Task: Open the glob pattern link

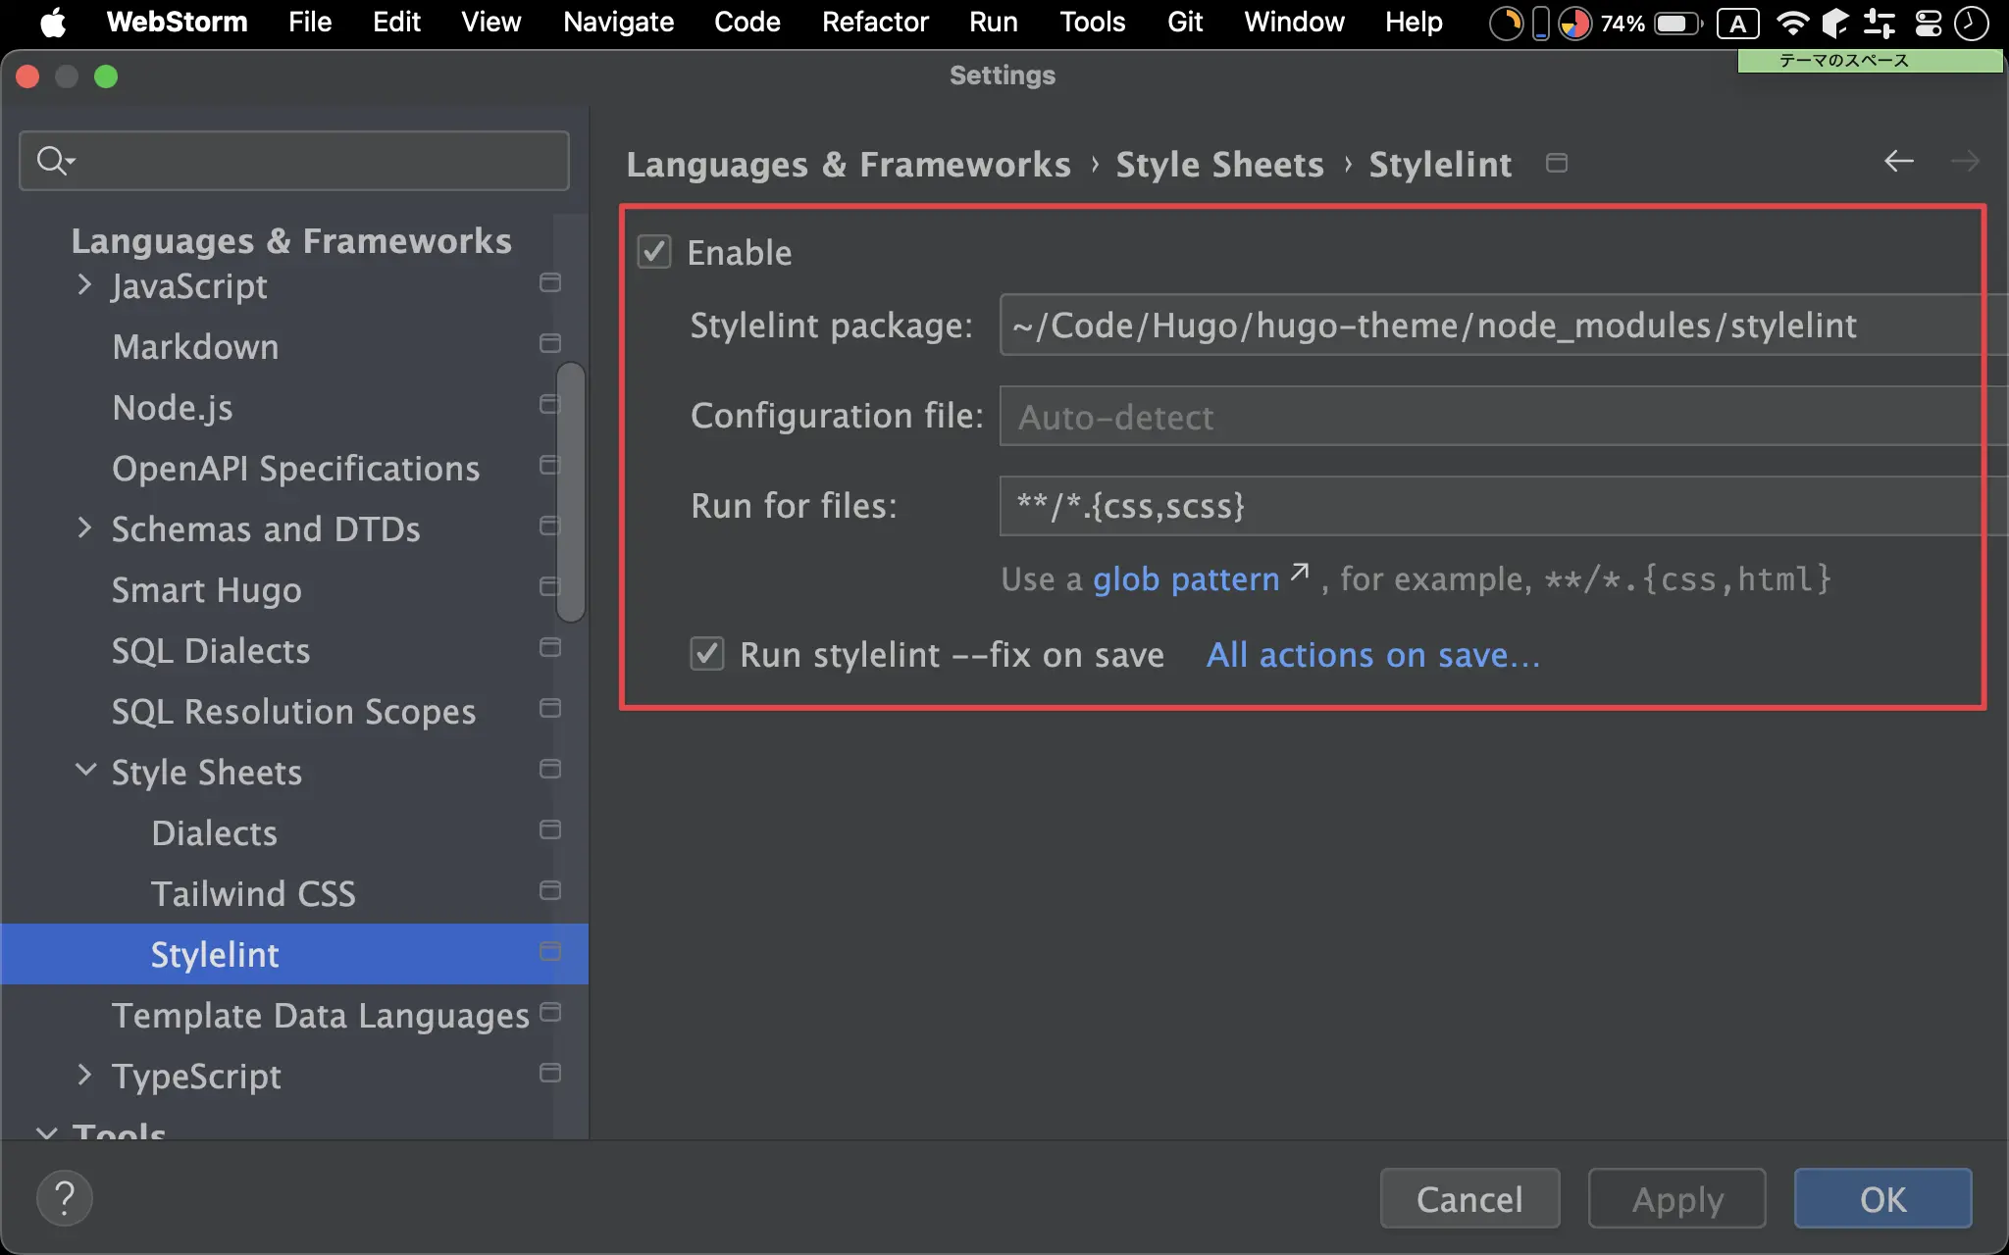Action: pos(1186,579)
